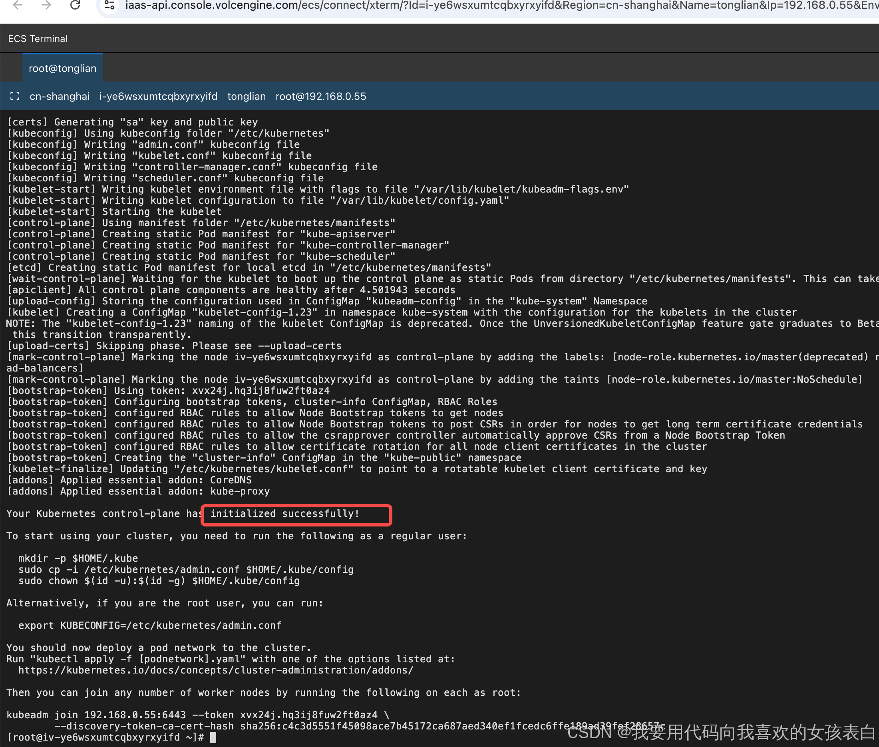The width and height of the screenshot is (879, 747).
Task: Toggle fullscreen terminal icon
Action: (x=15, y=96)
